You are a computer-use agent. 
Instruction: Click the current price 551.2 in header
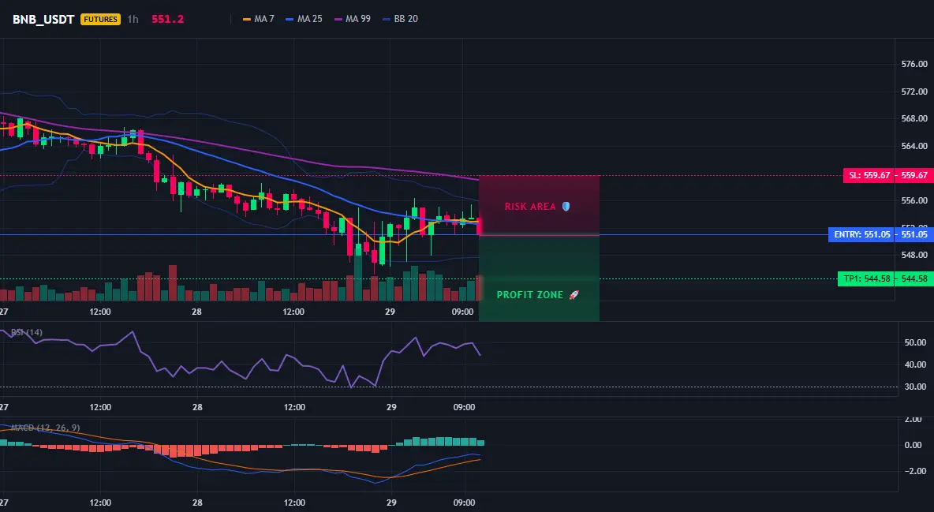coord(167,19)
